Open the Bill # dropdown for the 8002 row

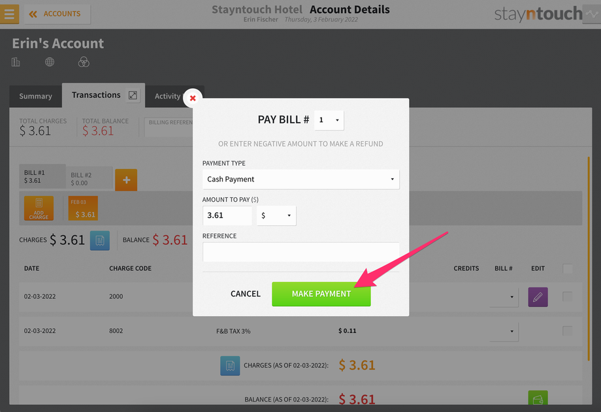tap(504, 331)
